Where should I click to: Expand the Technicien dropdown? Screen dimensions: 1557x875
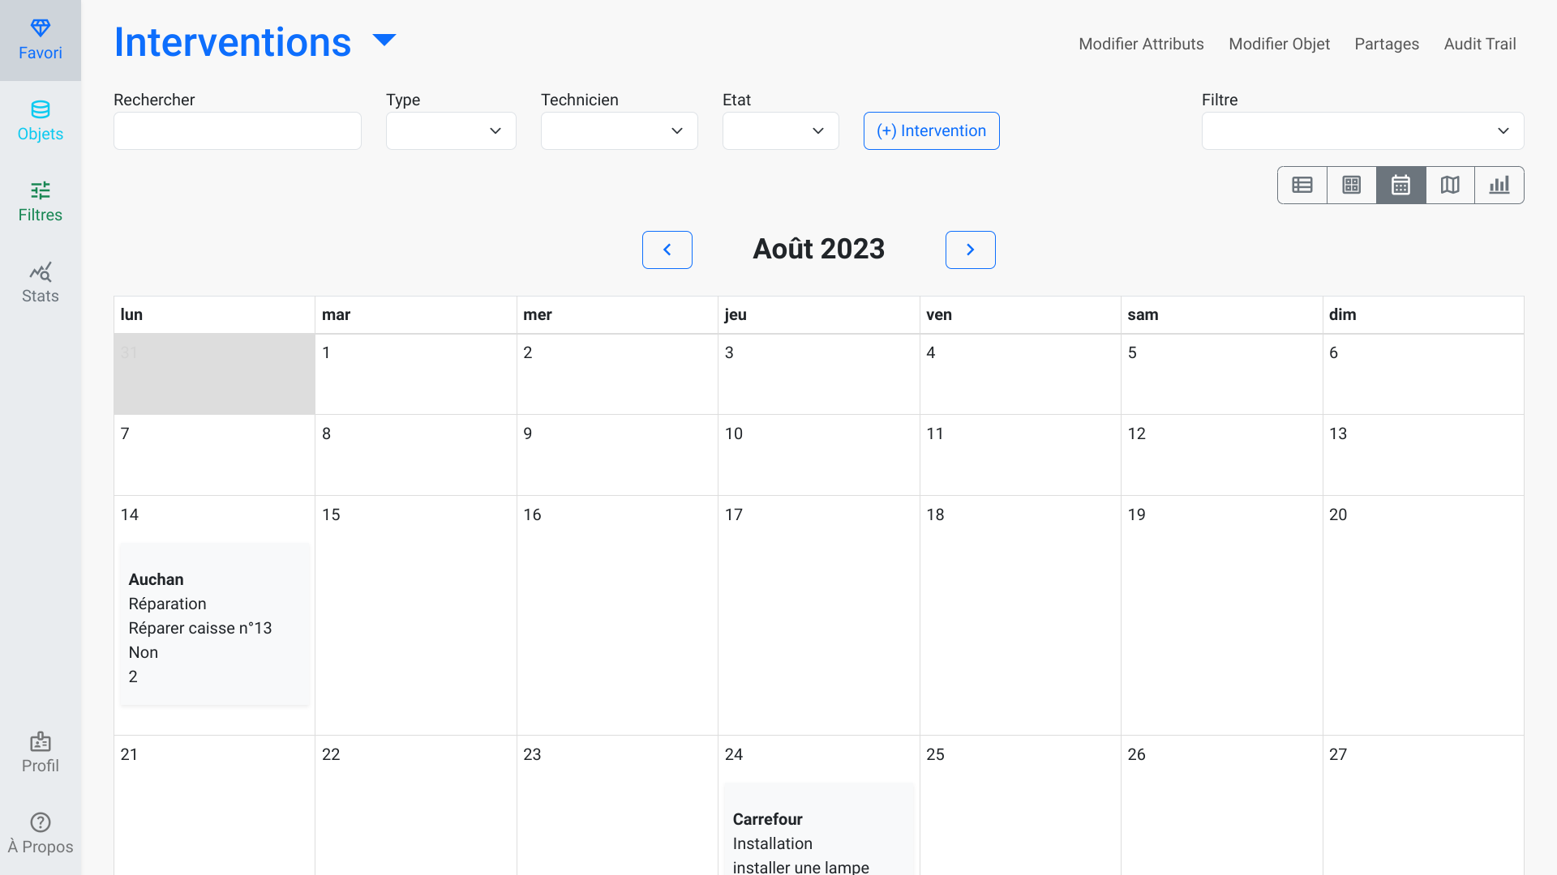[619, 130]
